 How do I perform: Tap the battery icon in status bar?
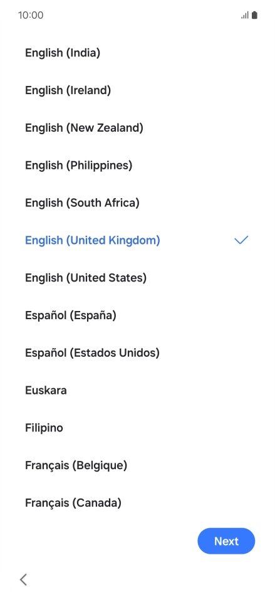[254, 15]
